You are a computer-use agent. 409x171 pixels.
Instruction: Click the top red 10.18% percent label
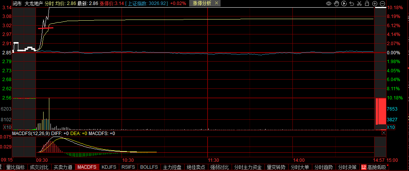(395, 8)
